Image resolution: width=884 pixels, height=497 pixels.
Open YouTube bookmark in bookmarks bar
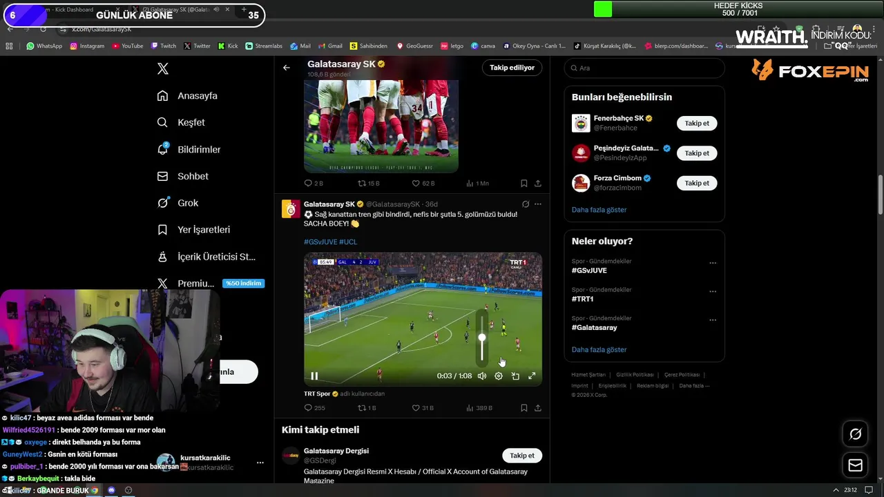pyautogui.click(x=126, y=46)
